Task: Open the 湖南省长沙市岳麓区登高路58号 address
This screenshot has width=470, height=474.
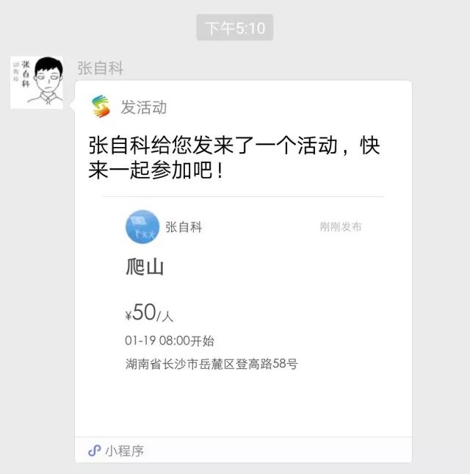Action: click(x=211, y=364)
